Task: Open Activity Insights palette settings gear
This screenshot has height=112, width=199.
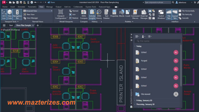Action: point(131,40)
